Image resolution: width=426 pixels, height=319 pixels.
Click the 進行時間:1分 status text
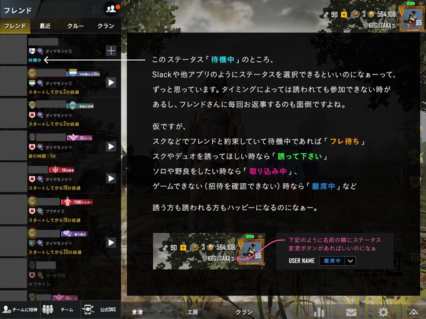coord(42,156)
